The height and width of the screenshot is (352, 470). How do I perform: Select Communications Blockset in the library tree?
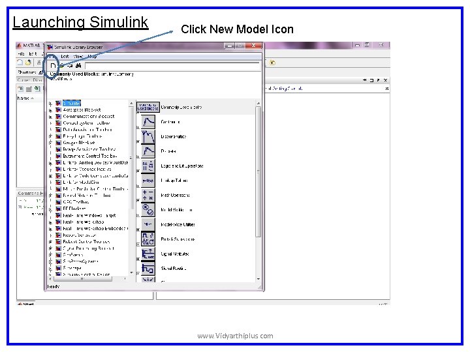coord(89,117)
